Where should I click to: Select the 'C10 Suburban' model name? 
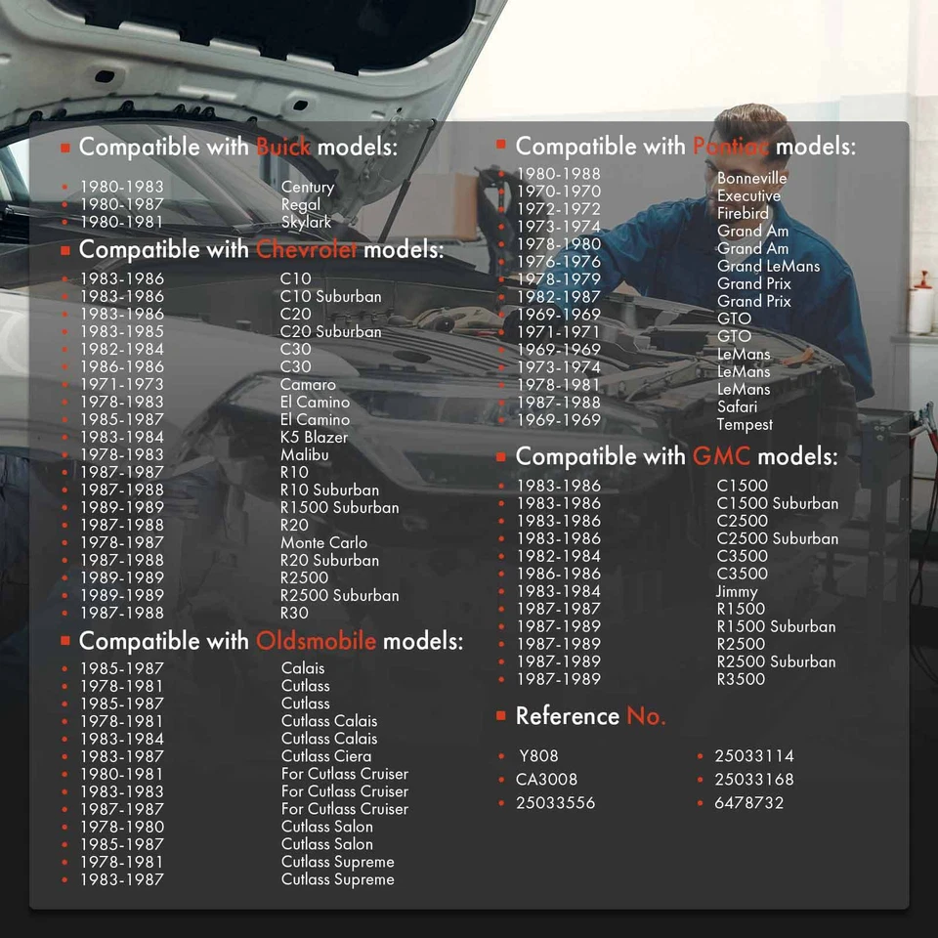pos(331,297)
